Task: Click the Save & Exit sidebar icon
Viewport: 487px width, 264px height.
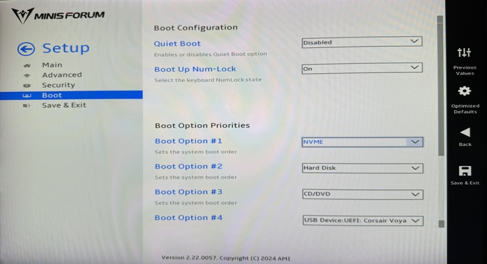Action: coord(27,106)
